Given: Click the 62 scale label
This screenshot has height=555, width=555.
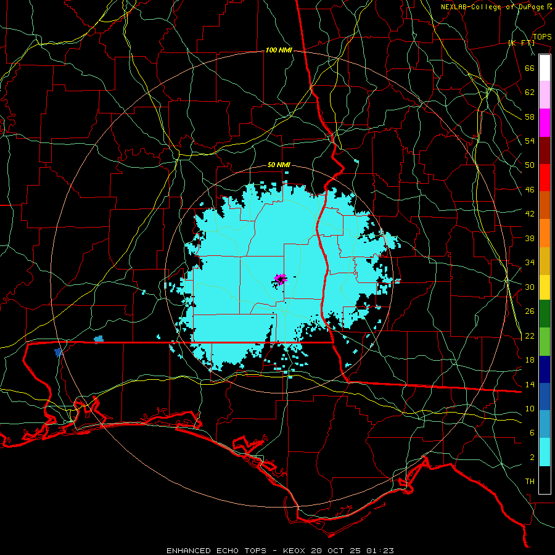Looking at the screenshot, I should click(x=530, y=92).
